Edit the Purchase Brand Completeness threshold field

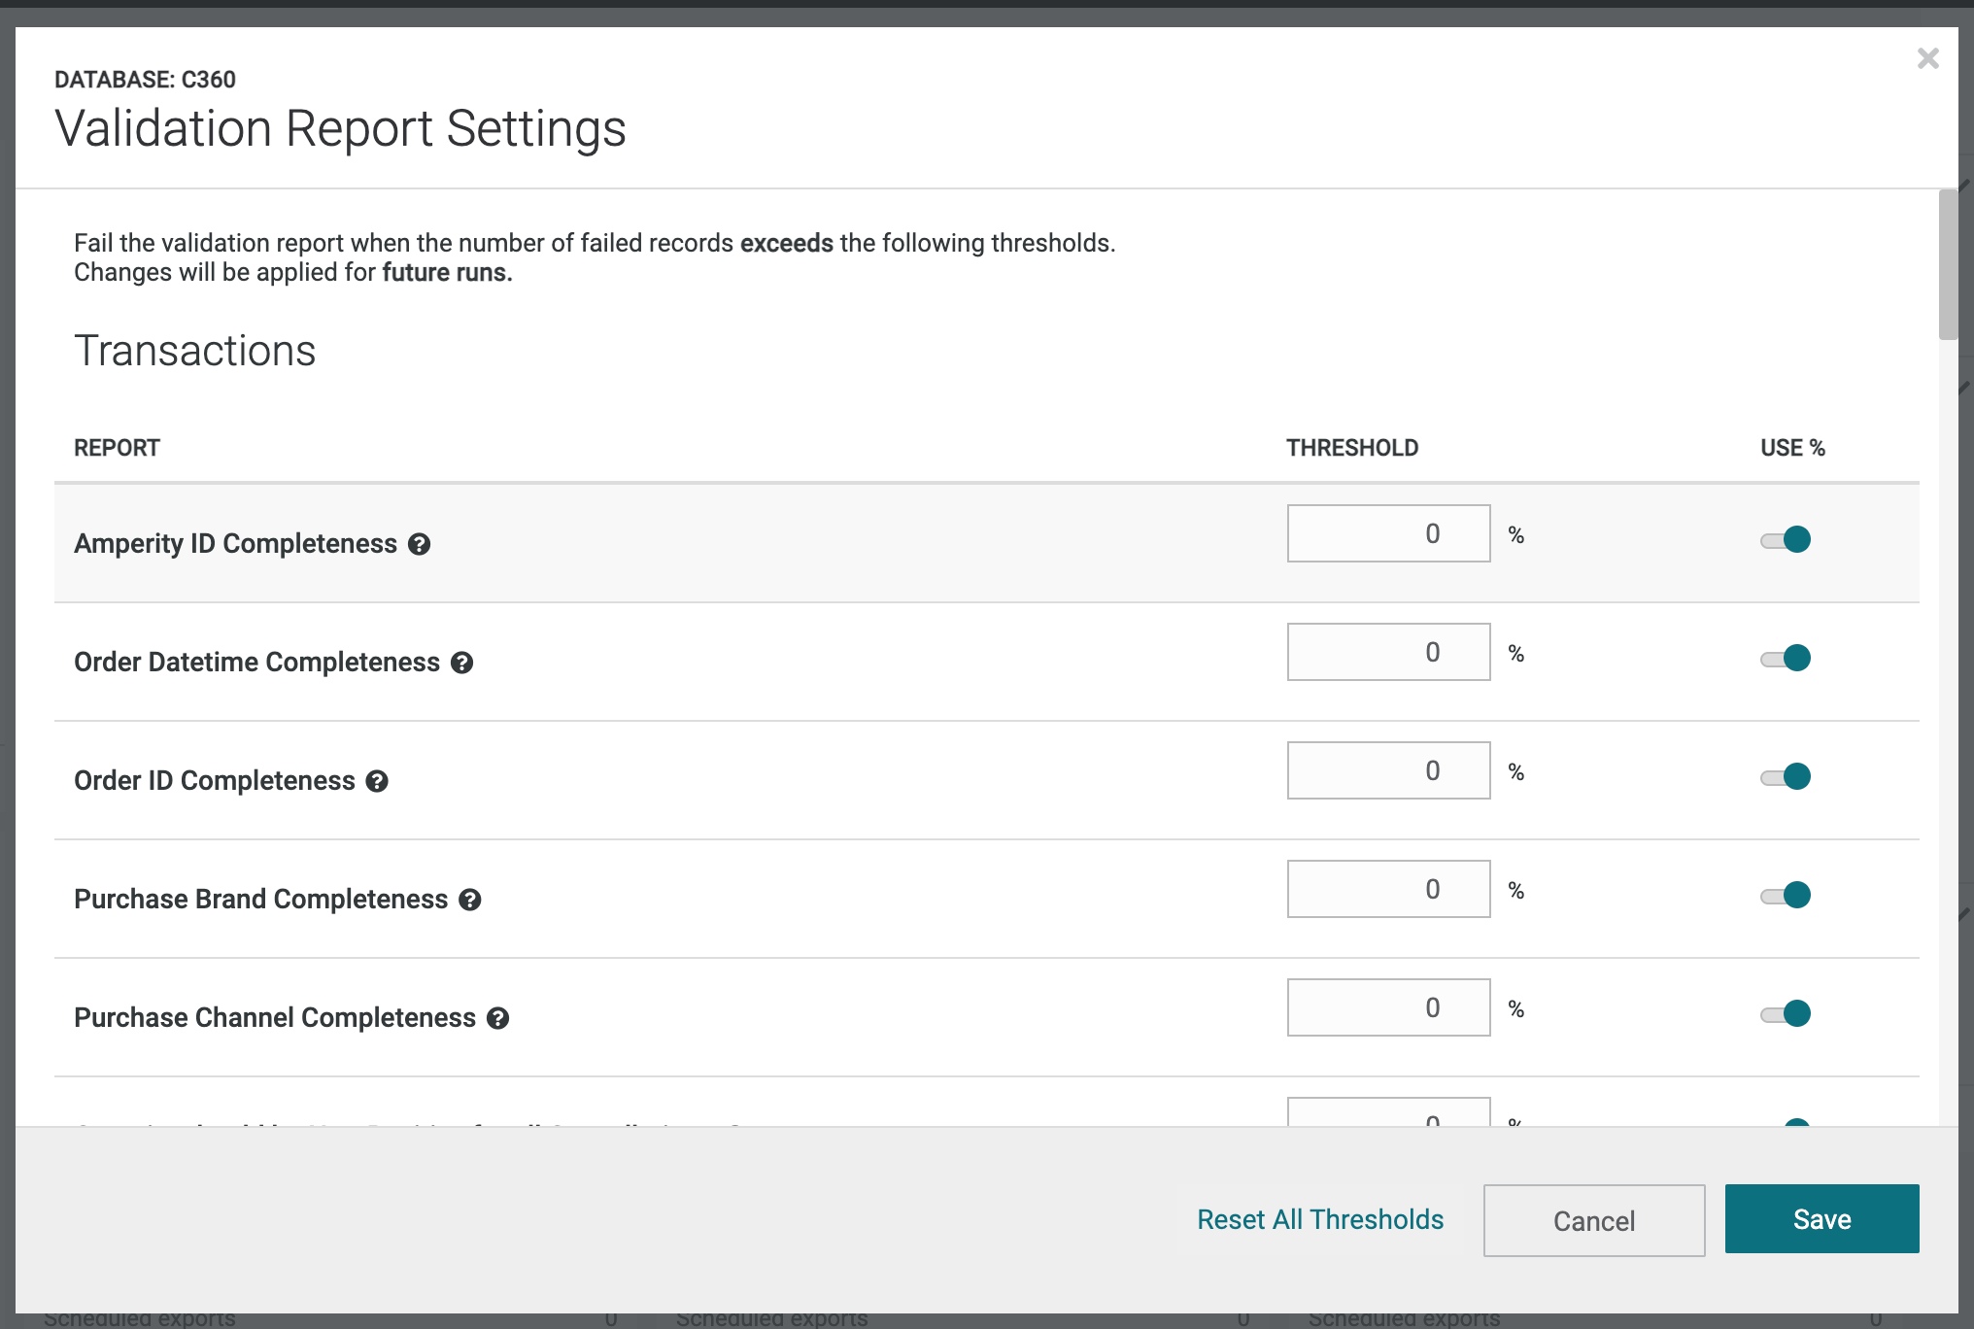coord(1388,889)
